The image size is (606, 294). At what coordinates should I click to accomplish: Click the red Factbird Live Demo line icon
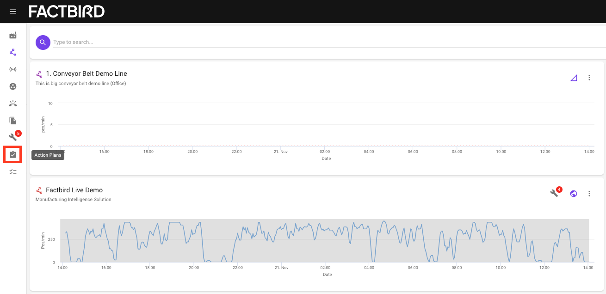[39, 190]
